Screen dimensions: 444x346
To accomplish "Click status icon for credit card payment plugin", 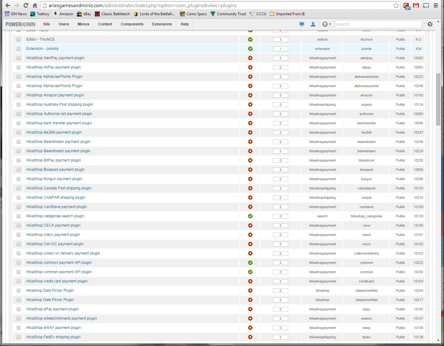I will (x=250, y=281).
